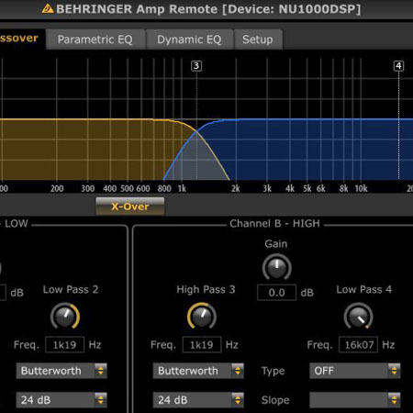Open High Pass 3 24 dB slope dropdown

(x=198, y=400)
